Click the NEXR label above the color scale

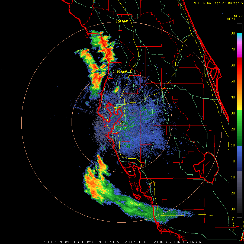click(238, 16)
